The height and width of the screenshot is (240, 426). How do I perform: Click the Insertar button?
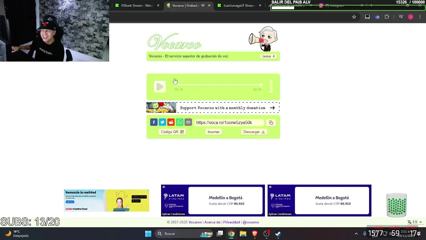tap(214, 132)
